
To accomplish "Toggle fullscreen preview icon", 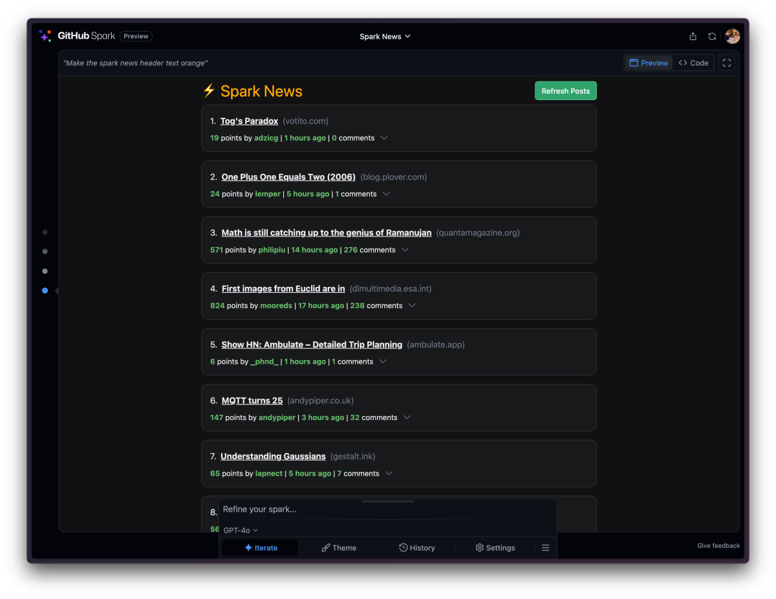I will (x=727, y=63).
